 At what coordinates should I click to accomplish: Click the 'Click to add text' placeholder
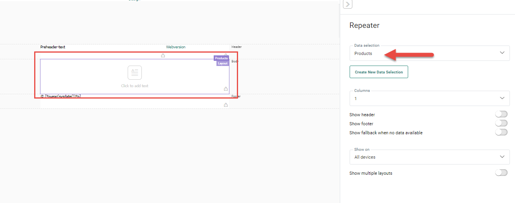point(135,86)
